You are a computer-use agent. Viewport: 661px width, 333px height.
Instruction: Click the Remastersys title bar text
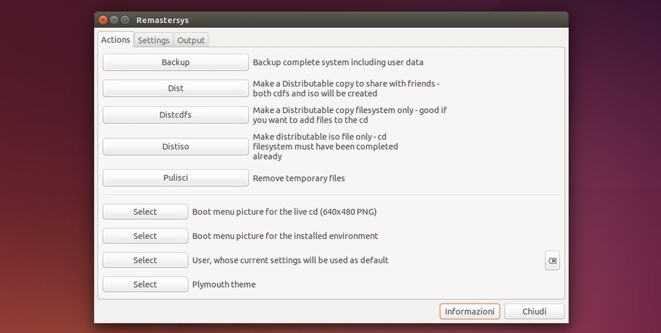click(163, 20)
